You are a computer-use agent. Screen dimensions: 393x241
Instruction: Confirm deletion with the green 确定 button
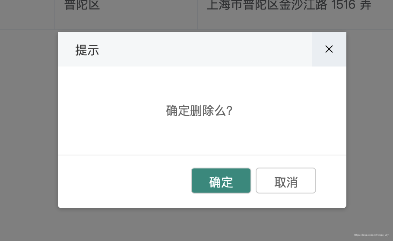pyautogui.click(x=221, y=181)
